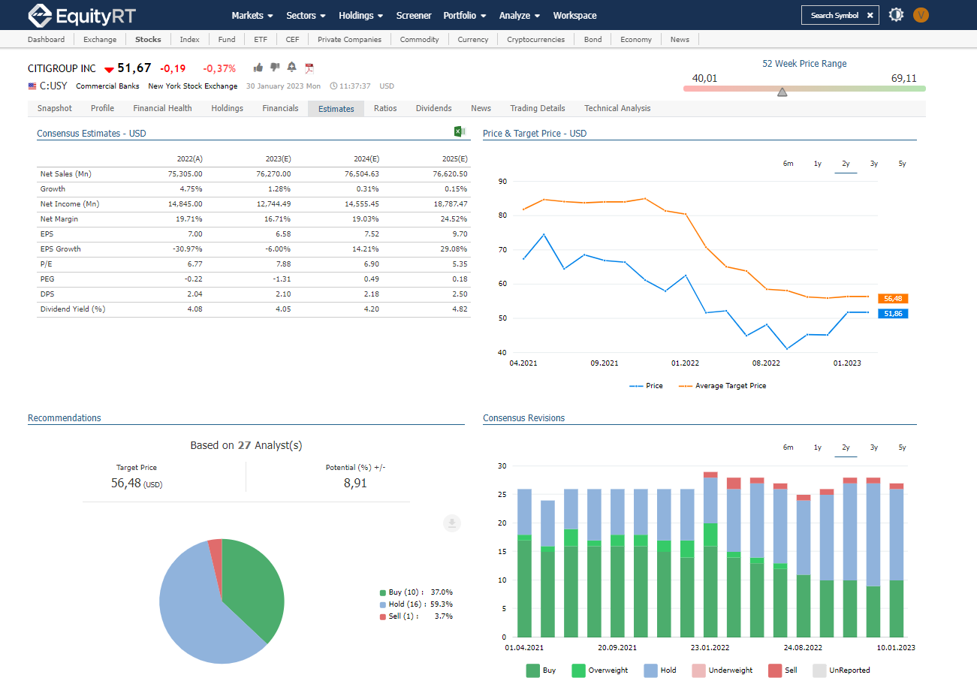
Task: Click the New York Stock Exchange label
Action: tap(192, 86)
